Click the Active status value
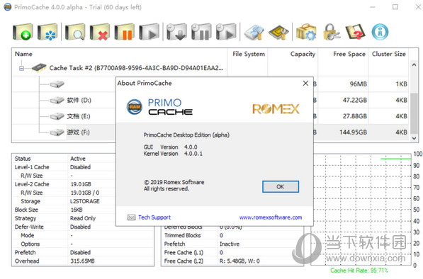The image size is (423, 279). pyautogui.click(x=78, y=159)
